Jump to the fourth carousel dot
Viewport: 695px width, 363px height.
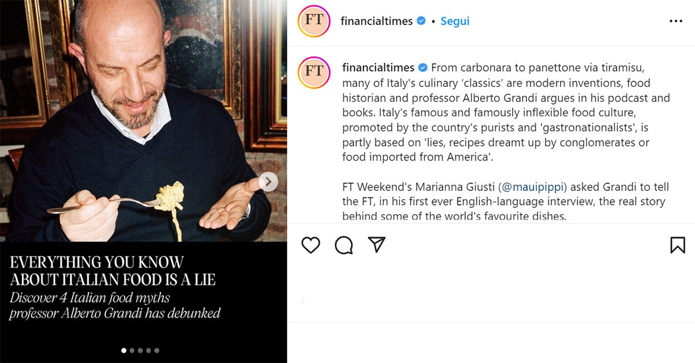[x=148, y=350]
